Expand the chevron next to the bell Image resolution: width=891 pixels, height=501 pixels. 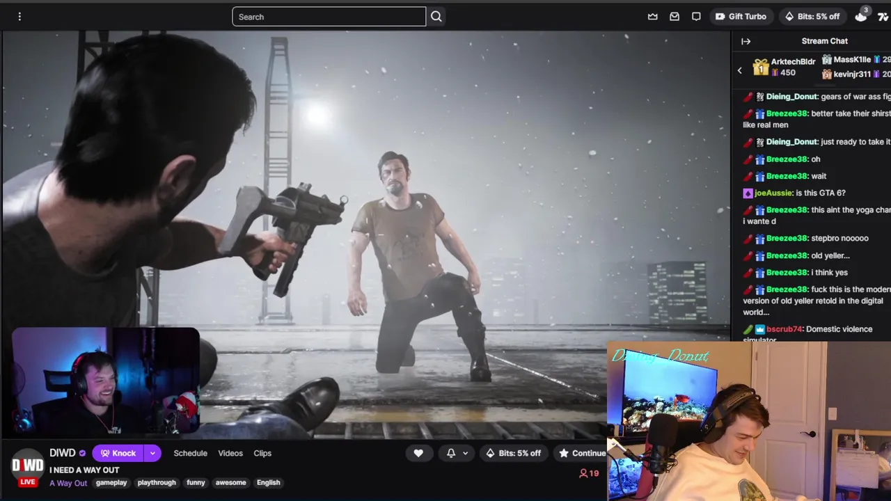(x=465, y=453)
